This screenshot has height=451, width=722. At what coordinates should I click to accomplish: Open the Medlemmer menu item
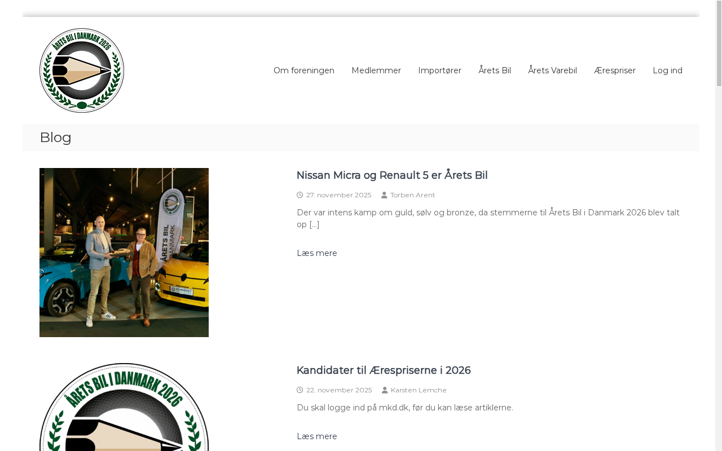tap(376, 70)
